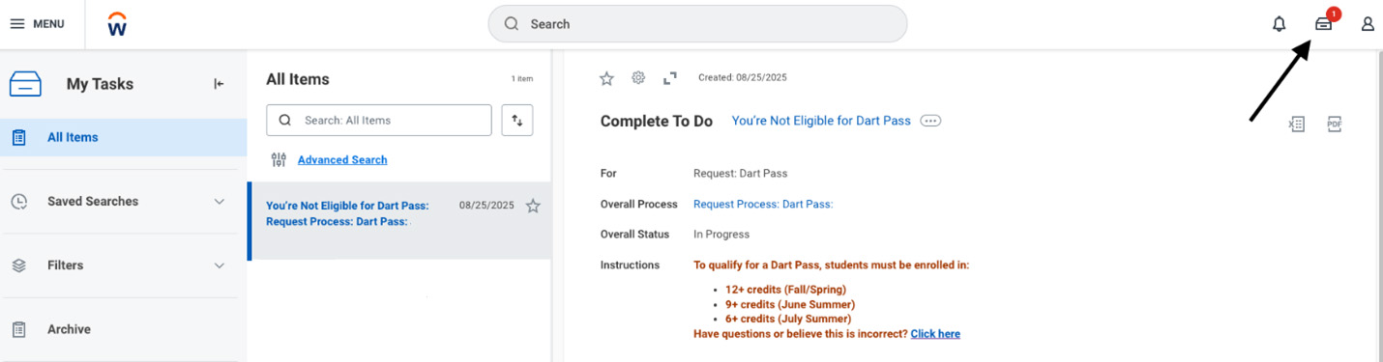Follow the Click here link

pos(935,334)
